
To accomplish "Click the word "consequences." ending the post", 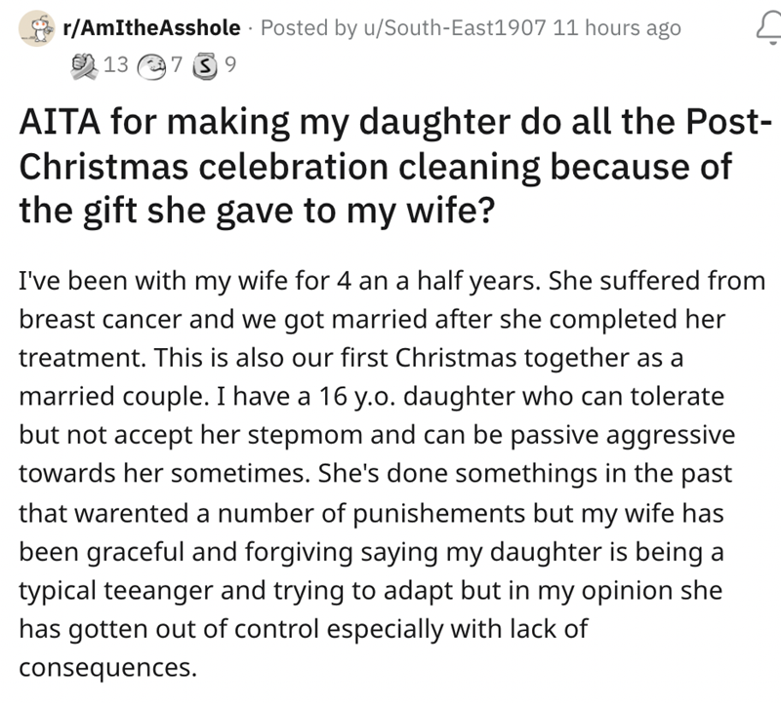I will click(108, 670).
